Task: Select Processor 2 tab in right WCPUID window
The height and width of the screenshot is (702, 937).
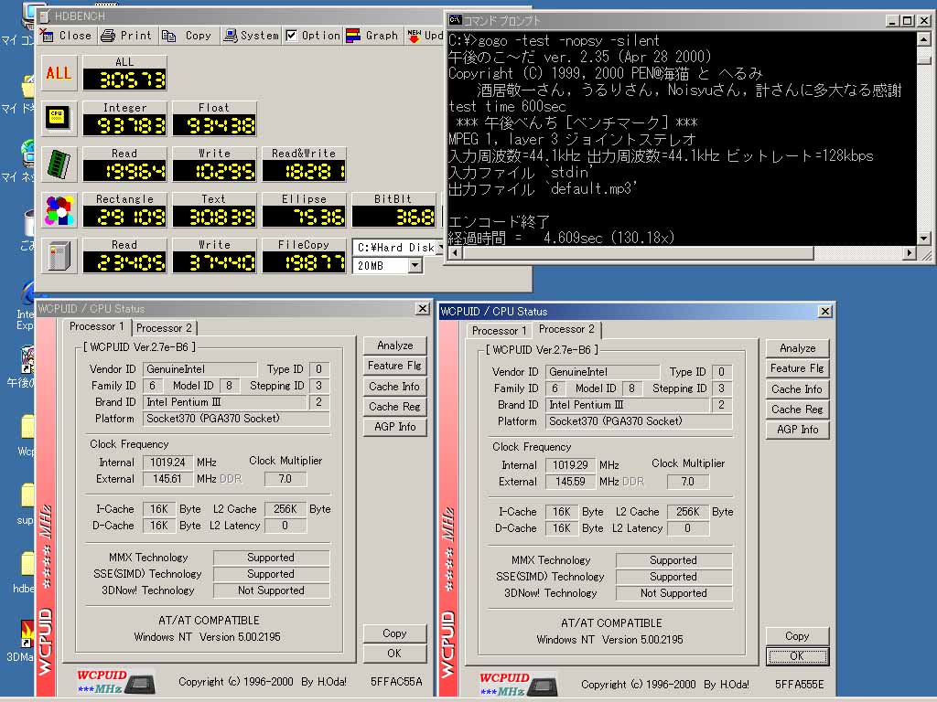Action: [566, 329]
